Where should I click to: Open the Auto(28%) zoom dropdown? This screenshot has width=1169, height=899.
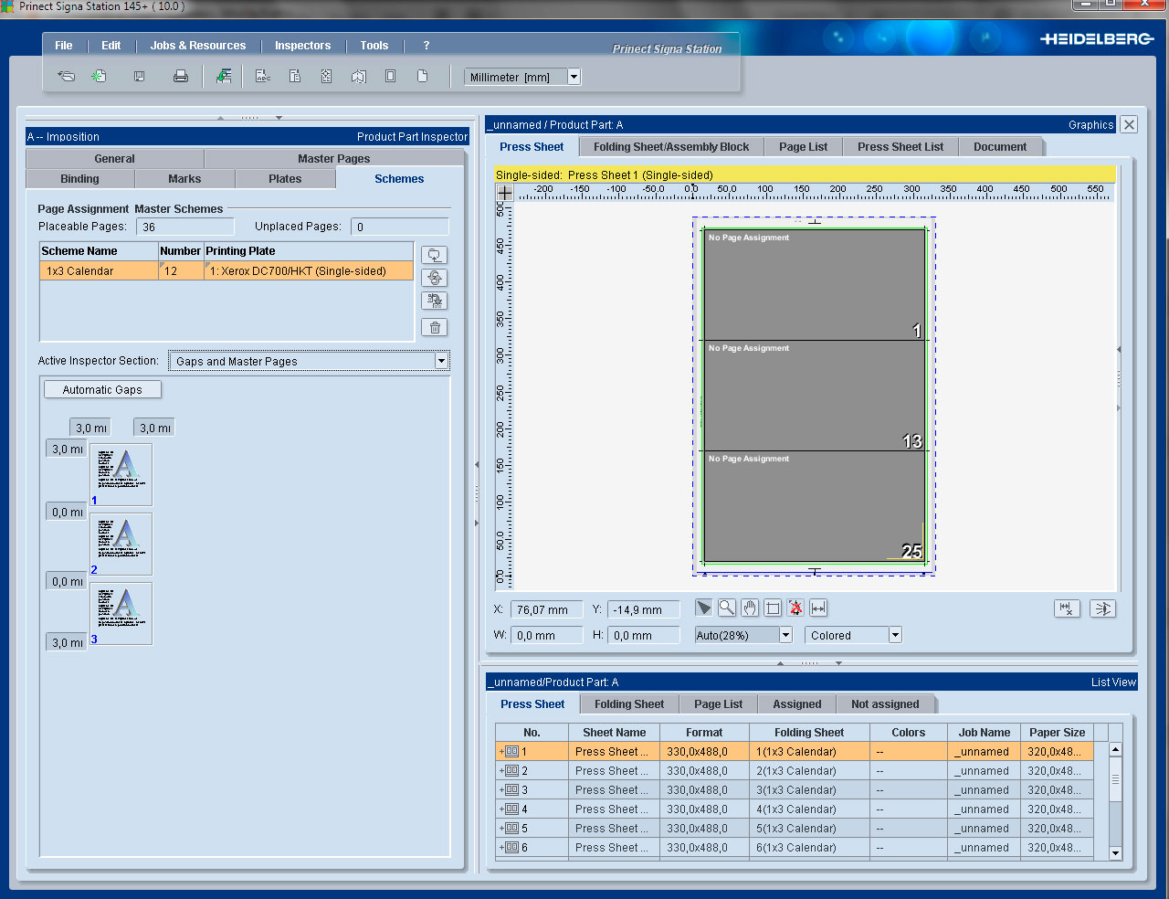pyautogui.click(x=785, y=635)
